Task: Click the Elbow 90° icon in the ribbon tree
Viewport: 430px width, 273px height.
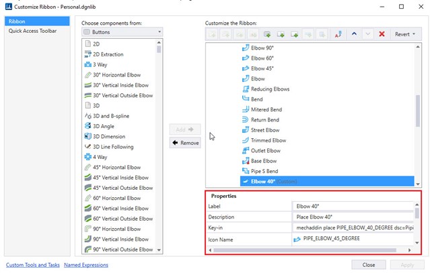Action: 246,48
